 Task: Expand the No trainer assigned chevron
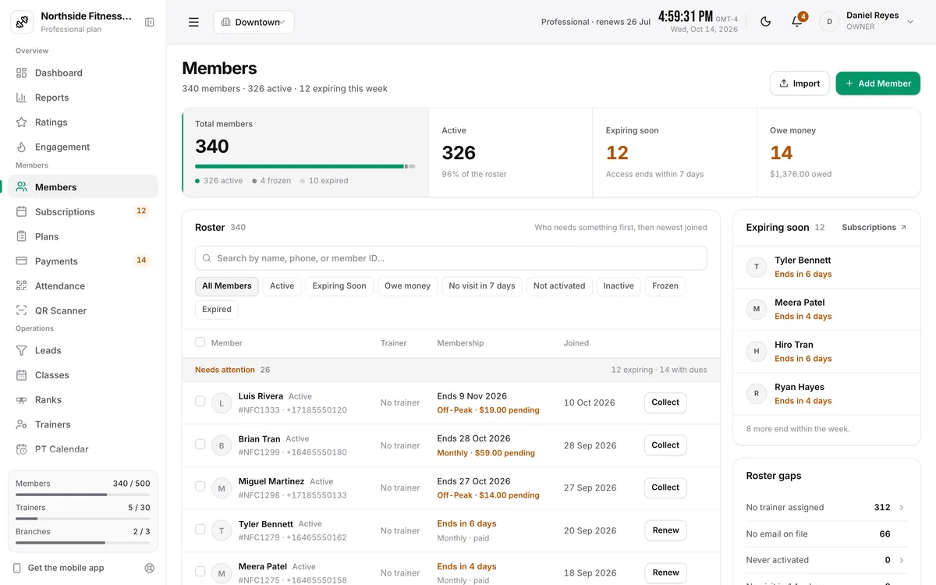tap(902, 508)
